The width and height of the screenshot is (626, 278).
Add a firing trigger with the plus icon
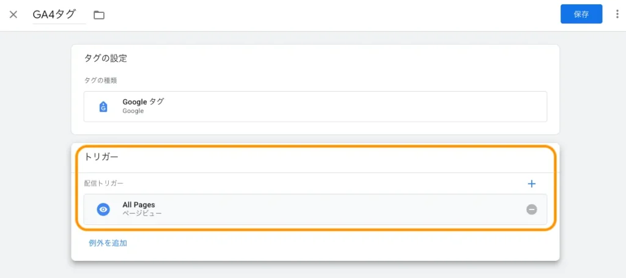click(531, 183)
